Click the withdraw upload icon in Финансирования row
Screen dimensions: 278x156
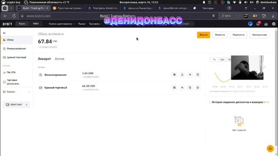pyautogui.click(x=182, y=75)
